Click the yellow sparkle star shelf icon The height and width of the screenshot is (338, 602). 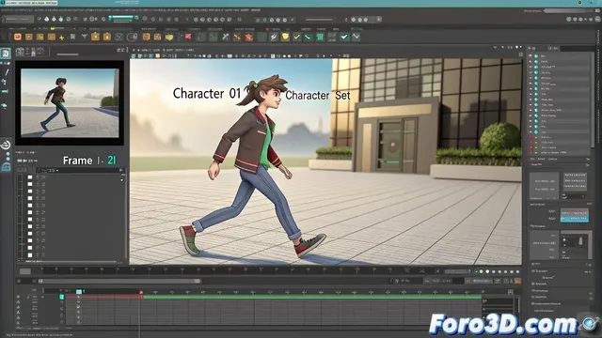click(x=61, y=38)
